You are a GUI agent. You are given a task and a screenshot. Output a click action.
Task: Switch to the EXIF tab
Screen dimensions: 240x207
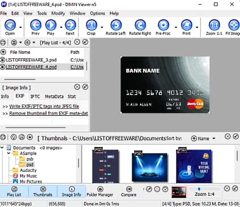click(x=20, y=96)
